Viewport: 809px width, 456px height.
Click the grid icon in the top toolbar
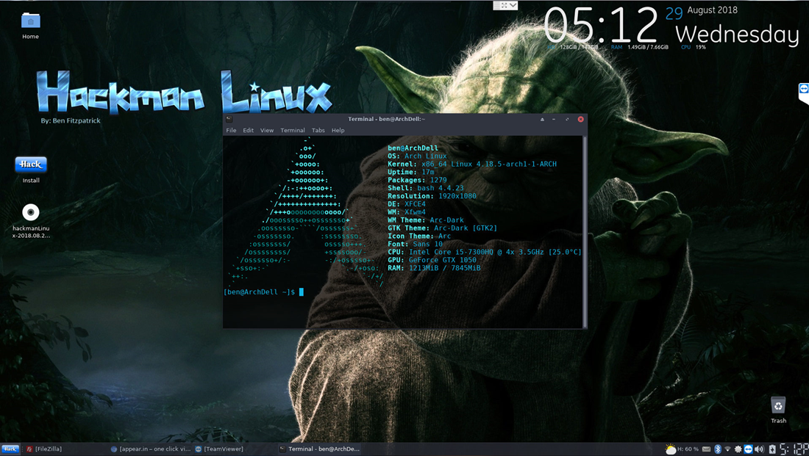pyautogui.click(x=497, y=5)
